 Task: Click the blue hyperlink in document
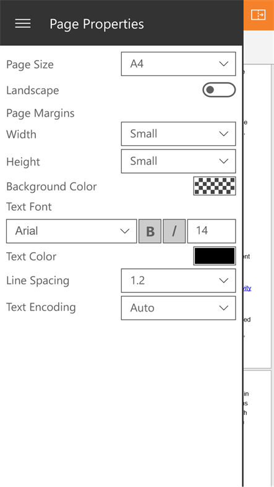click(247, 288)
